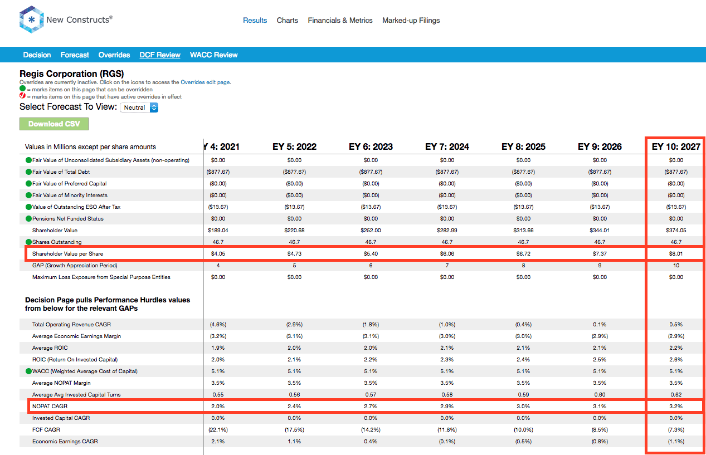Click the $4.05 value under 2021
The image size is (706, 455).
click(218, 254)
